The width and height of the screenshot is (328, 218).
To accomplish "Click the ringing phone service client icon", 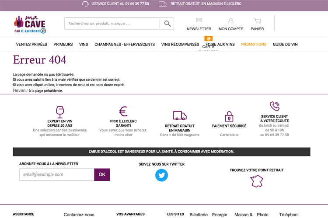I will coord(275,106).
